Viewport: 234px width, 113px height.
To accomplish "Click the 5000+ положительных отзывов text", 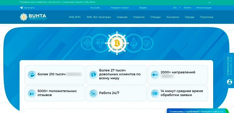I will click(57, 93).
